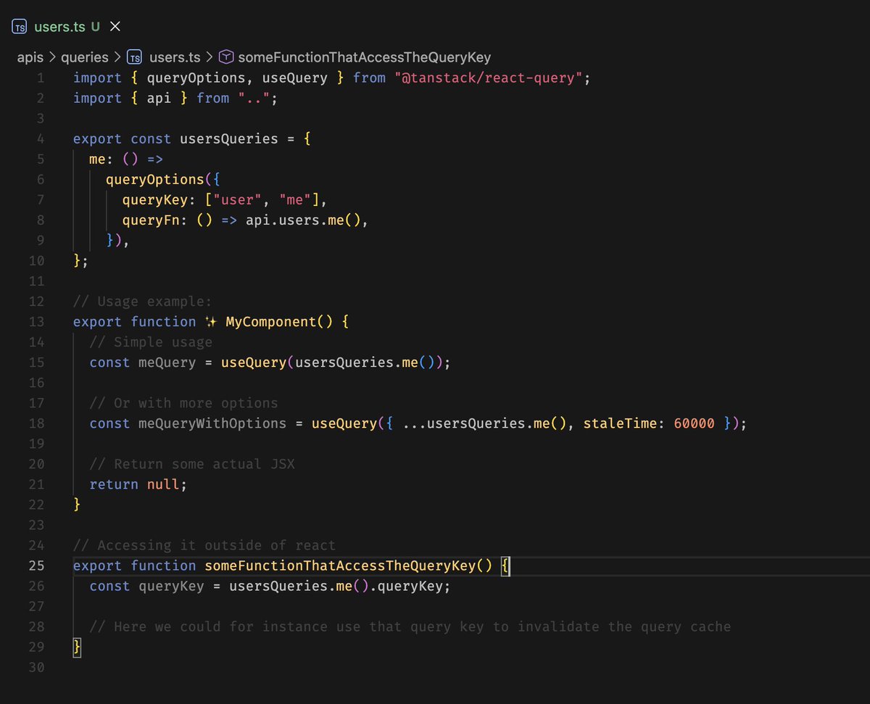This screenshot has height=704, width=870.
Task: Click someFunctionThatAccessTheQueryKey name on line 25
Action: pyautogui.click(x=340, y=565)
